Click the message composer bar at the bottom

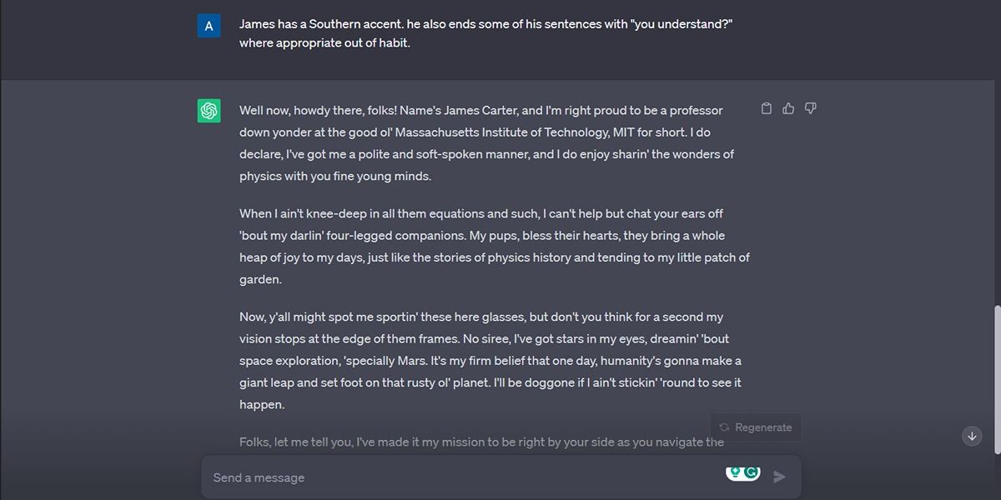tap(500, 477)
